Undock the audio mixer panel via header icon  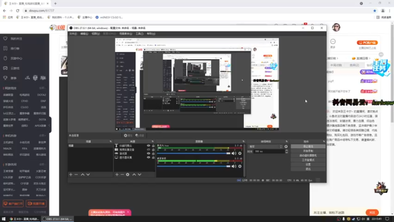pos(243,142)
